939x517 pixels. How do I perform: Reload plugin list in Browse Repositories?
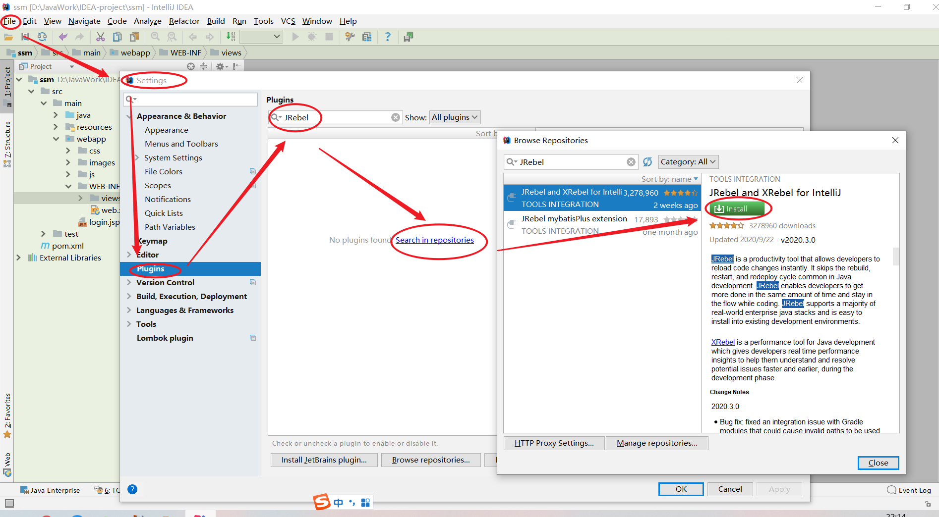coord(647,162)
